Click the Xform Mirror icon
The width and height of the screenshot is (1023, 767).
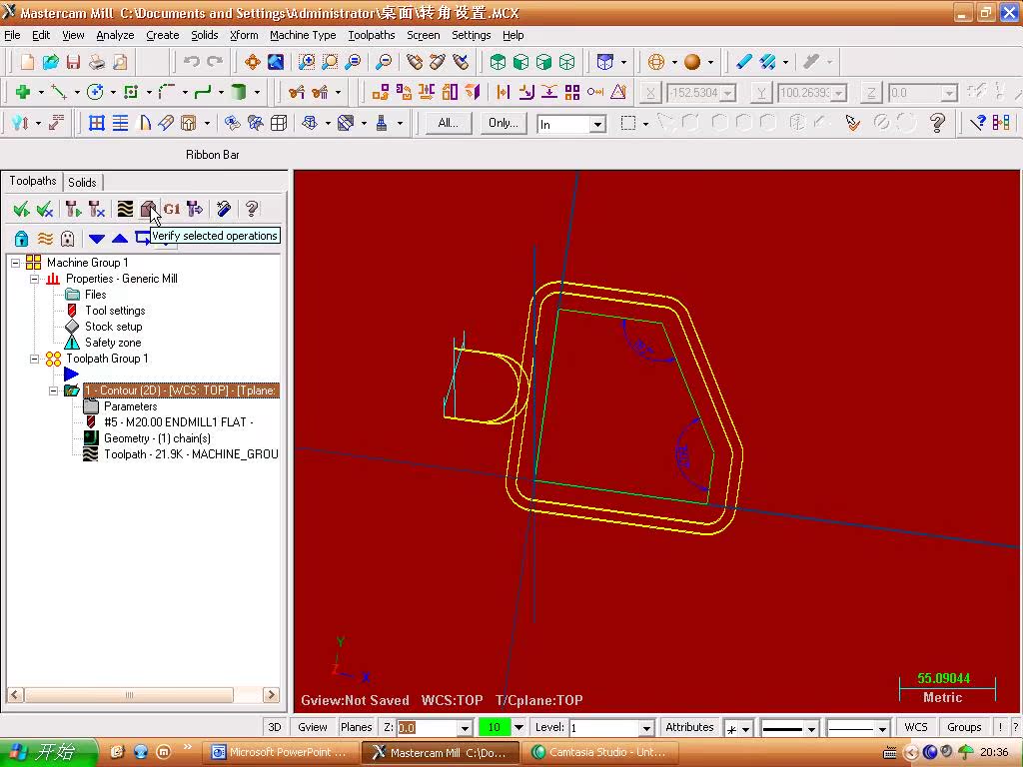click(427, 92)
